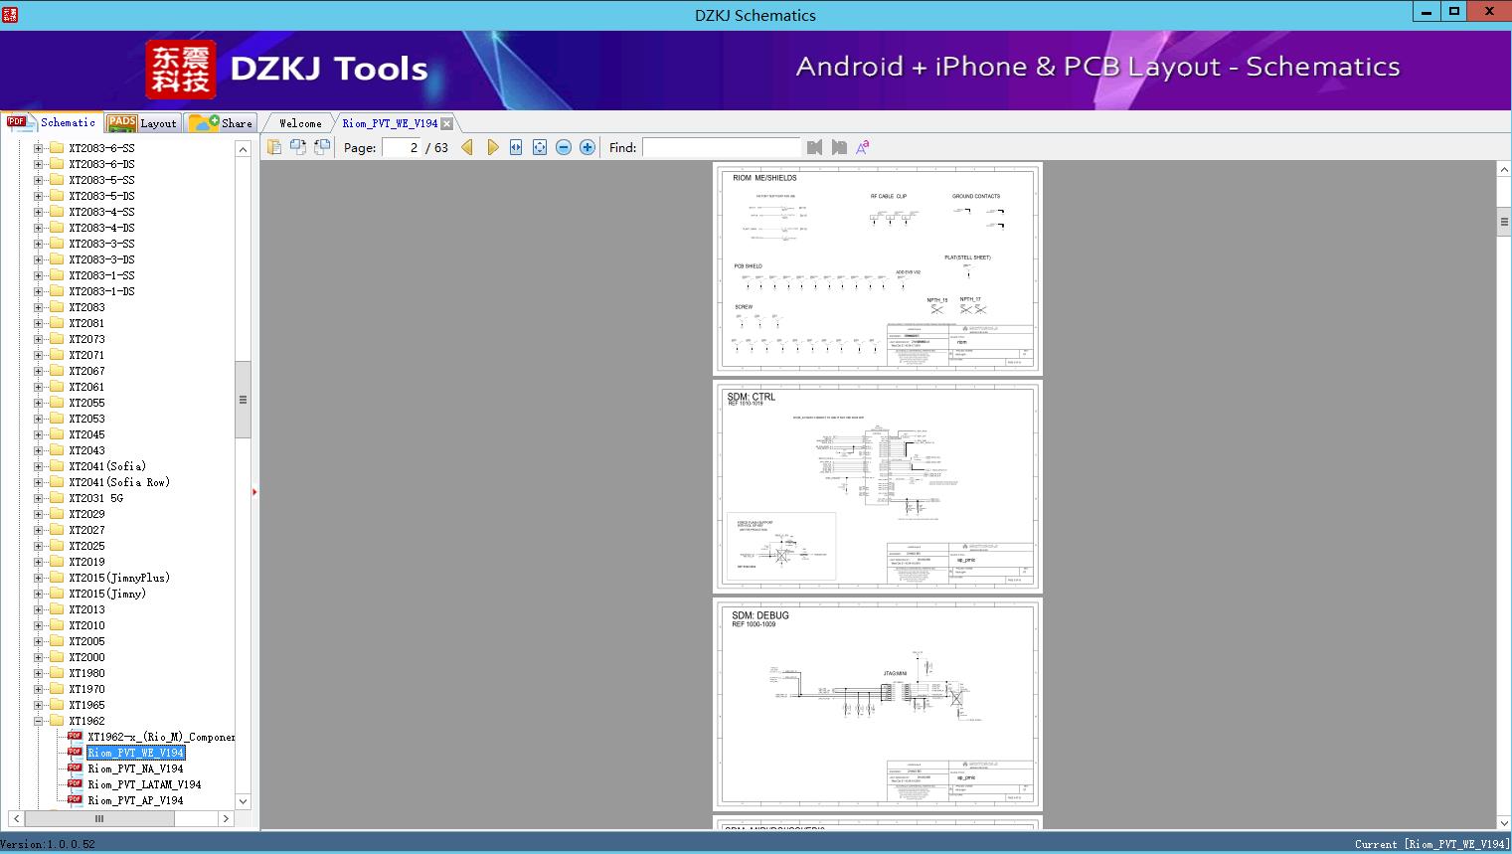This screenshot has height=854, width=1512.
Task: Click the PDF icon beside Riom_PVT_AP_V194
Action: [x=75, y=800]
